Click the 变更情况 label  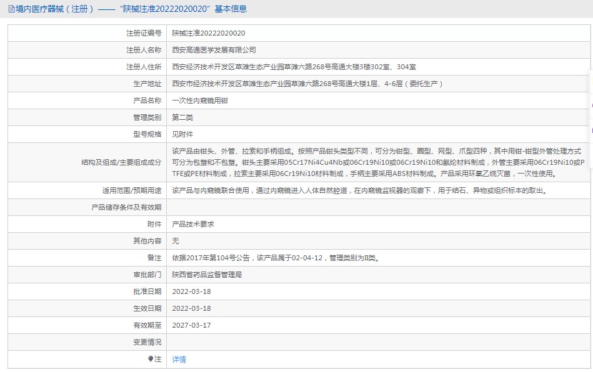(147, 342)
